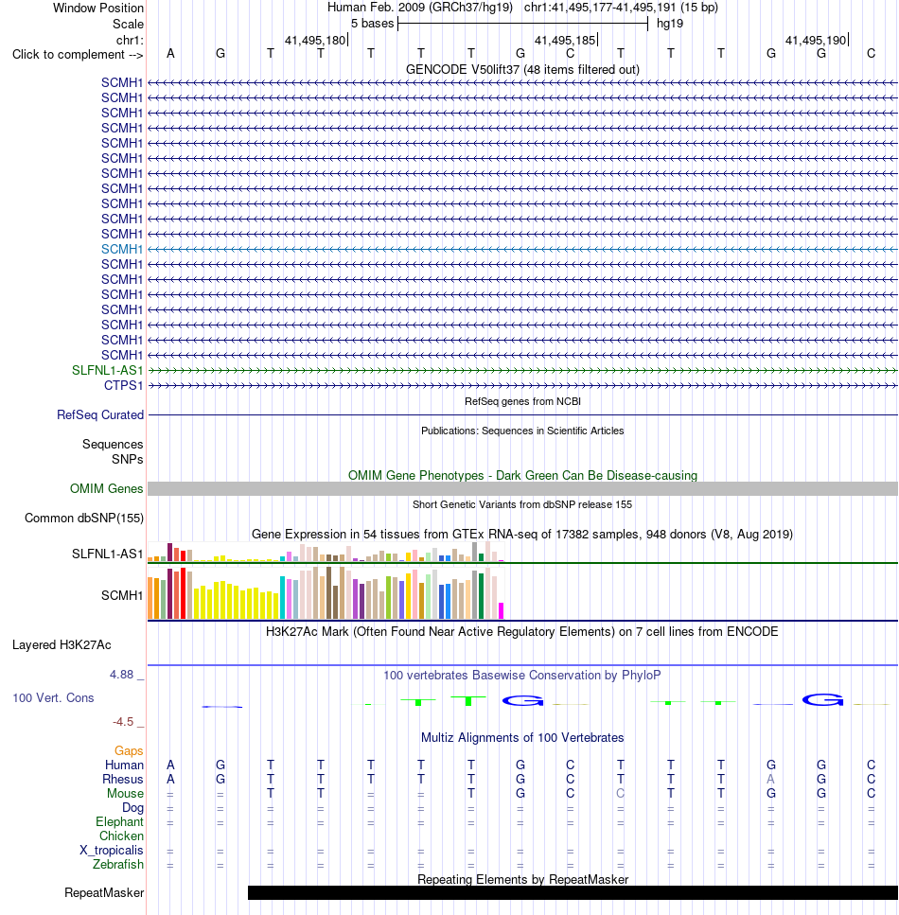Select the light-blue highlighted SCMH1 transcript label

[122, 249]
